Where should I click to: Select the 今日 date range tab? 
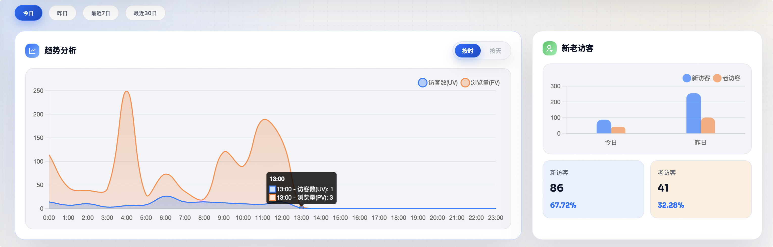point(29,13)
